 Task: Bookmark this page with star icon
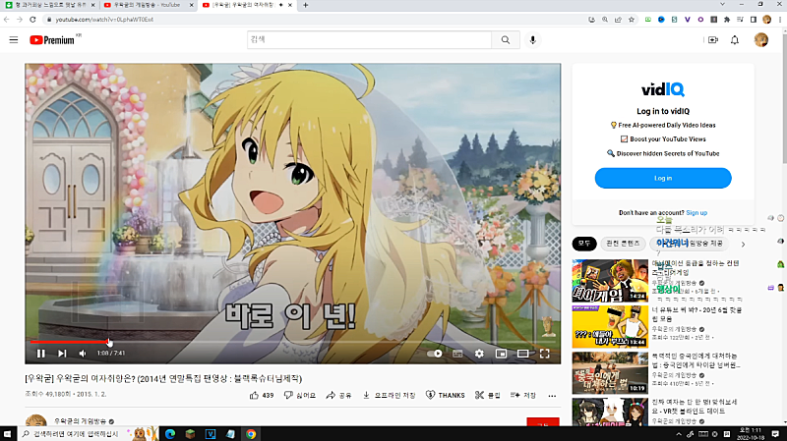[632, 20]
